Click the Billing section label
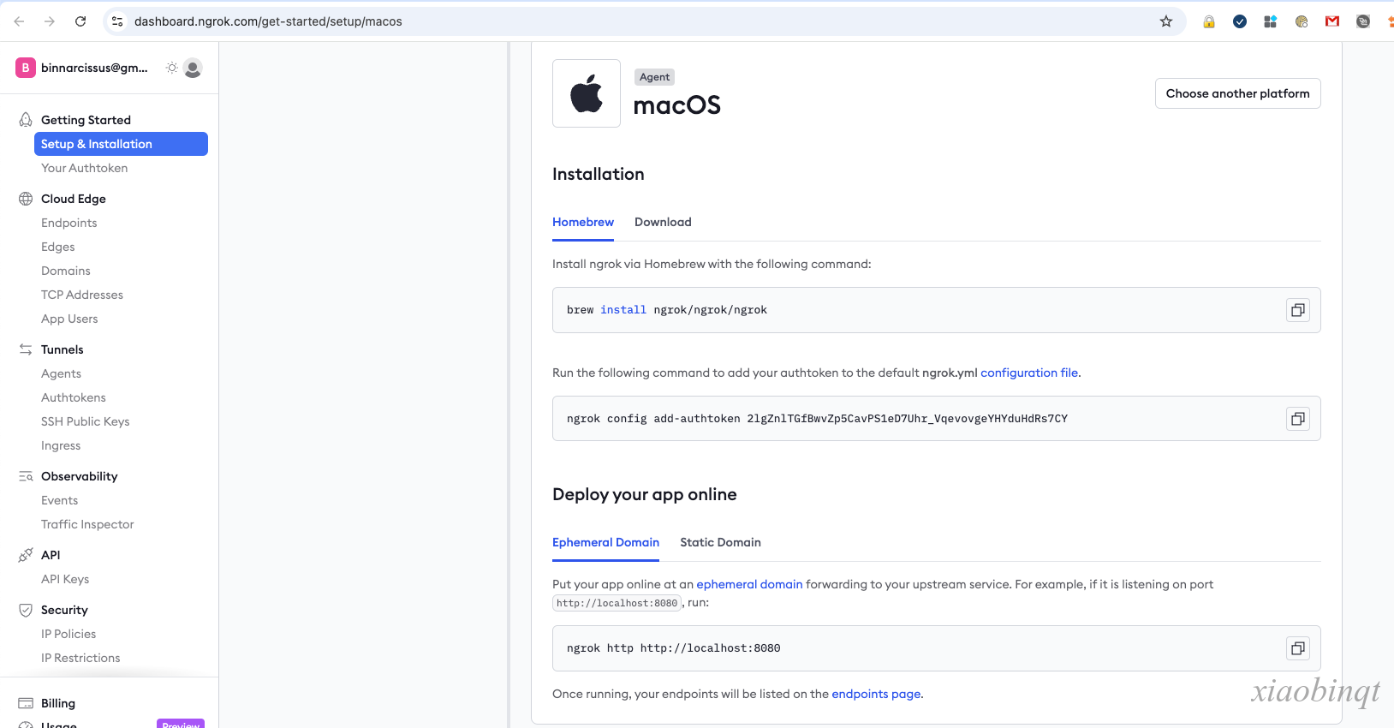This screenshot has height=728, width=1394. click(x=58, y=703)
